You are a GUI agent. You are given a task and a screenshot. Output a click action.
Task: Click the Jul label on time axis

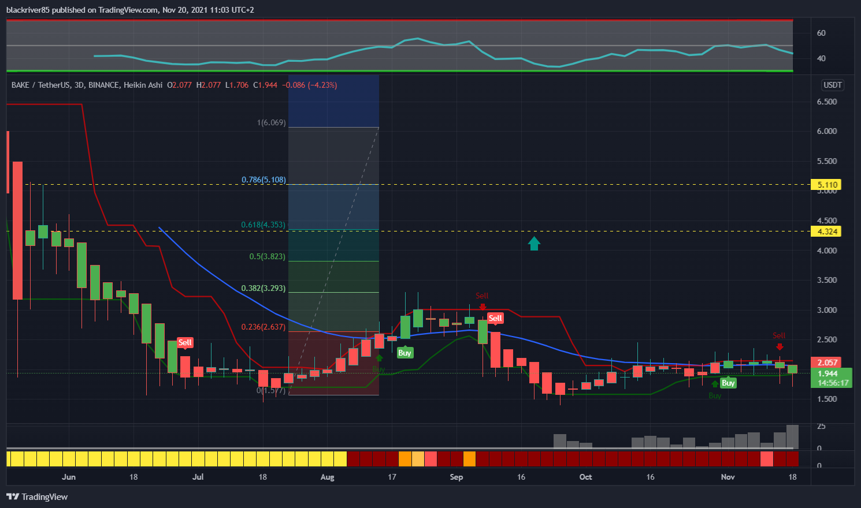[198, 477]
